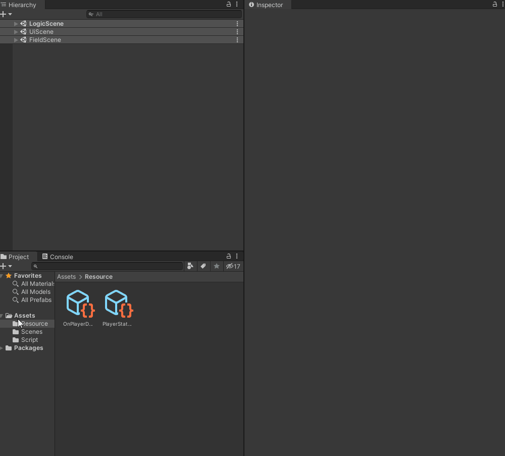Toggle the Project window lock
Screen dimensions: 505x456
tap(228, 256)
